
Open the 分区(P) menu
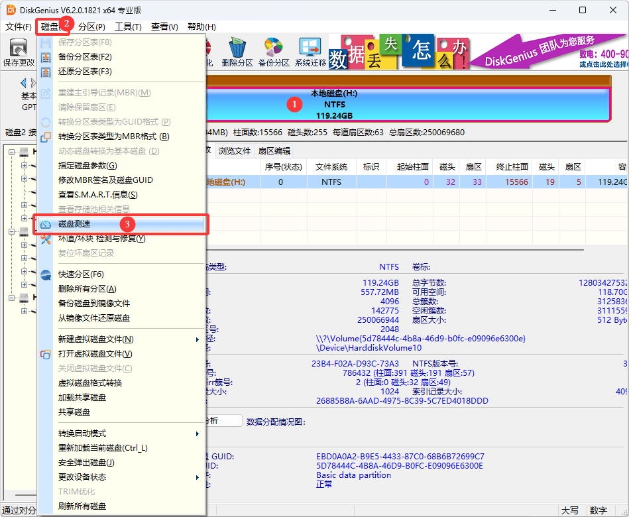(91, 27)
